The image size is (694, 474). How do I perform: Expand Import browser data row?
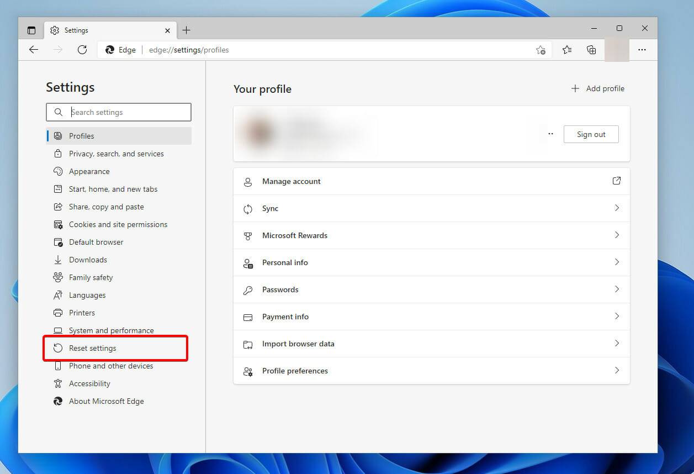click(431, 344)
